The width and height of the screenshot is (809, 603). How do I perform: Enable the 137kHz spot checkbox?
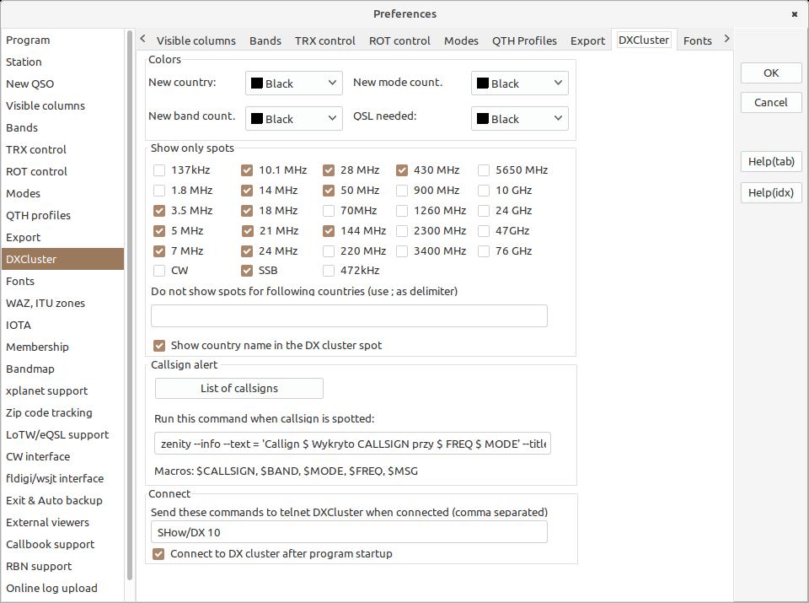(x=159, y=170)
